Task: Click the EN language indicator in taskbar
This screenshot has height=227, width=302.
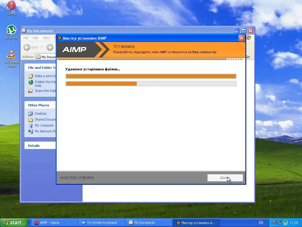Action: coord(261,223)
